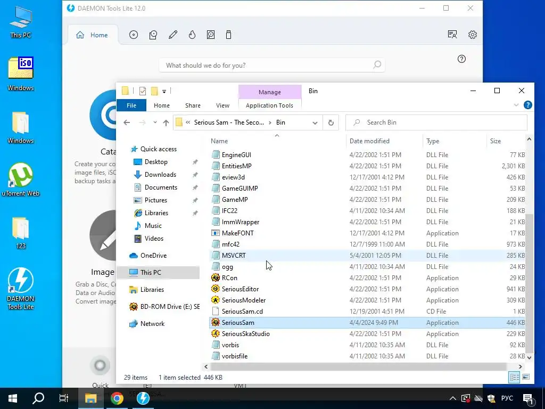Click Properties quick access toolbar icon
This screenshot has height=409, width=545.
point(143,91)
